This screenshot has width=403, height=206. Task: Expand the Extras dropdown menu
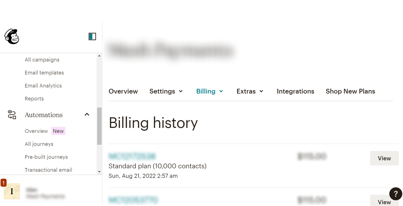[x=250, y=91]
